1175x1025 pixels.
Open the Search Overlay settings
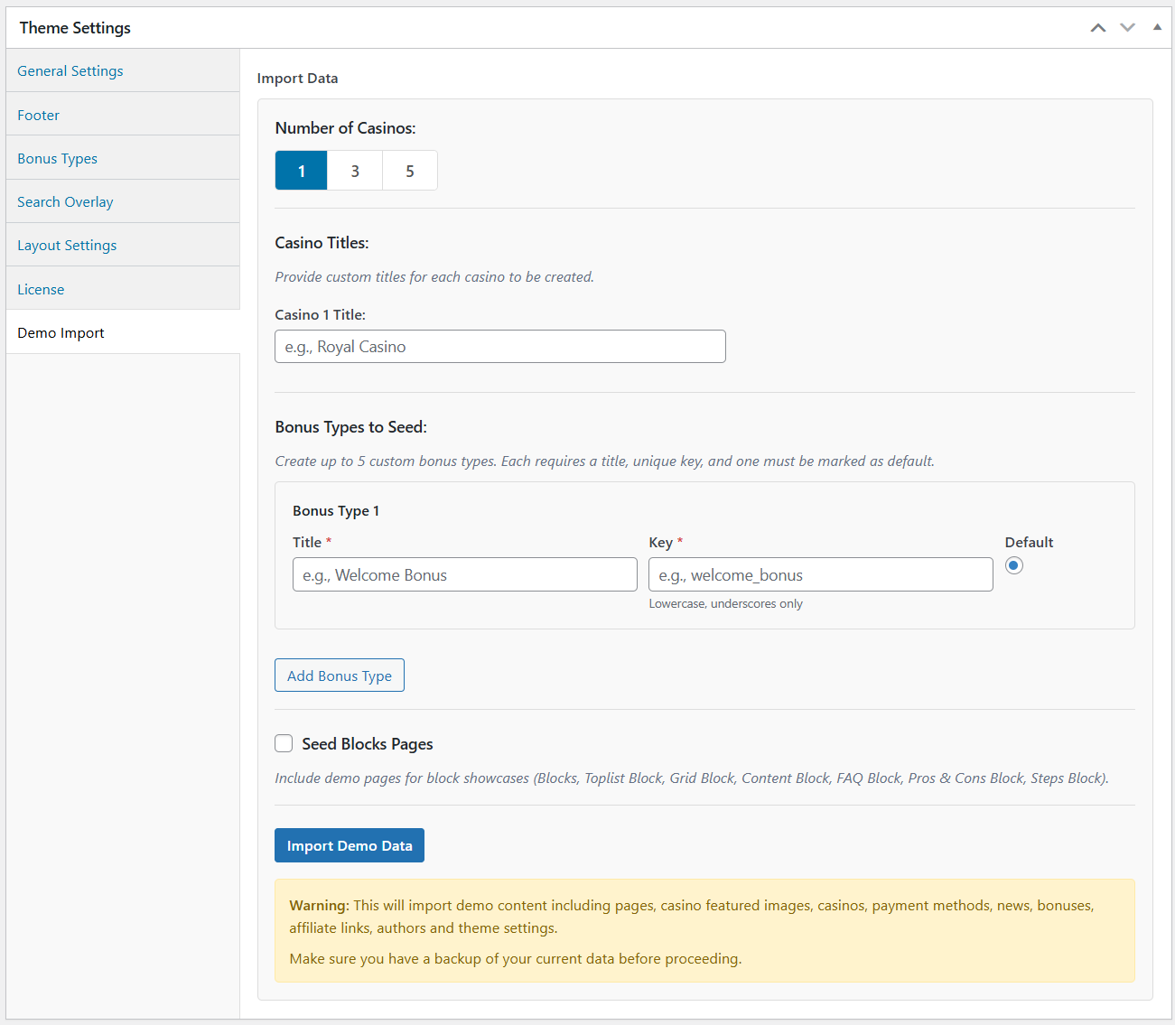click(65, 201)
